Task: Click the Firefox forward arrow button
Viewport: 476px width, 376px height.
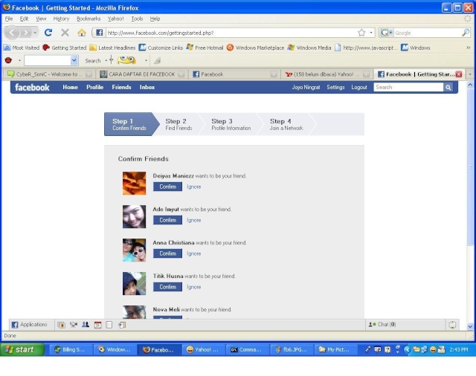Action: click(x=26, y=33)
